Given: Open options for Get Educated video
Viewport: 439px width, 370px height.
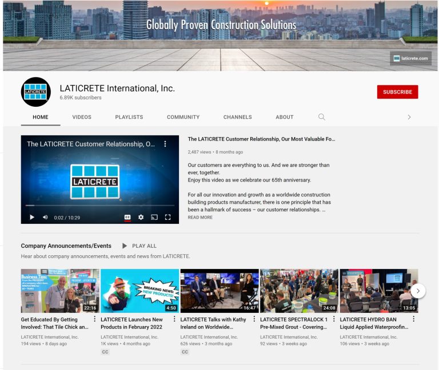Looking at the screenshot, I should coord(95,319).
